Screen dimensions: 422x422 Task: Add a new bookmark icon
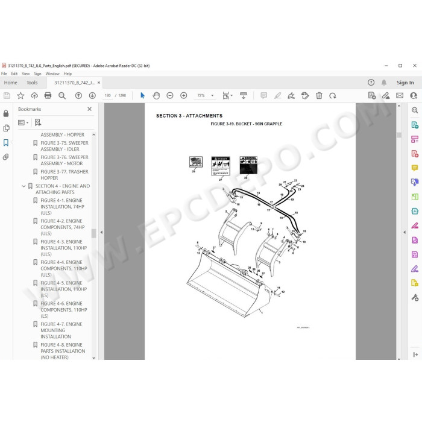37,122
